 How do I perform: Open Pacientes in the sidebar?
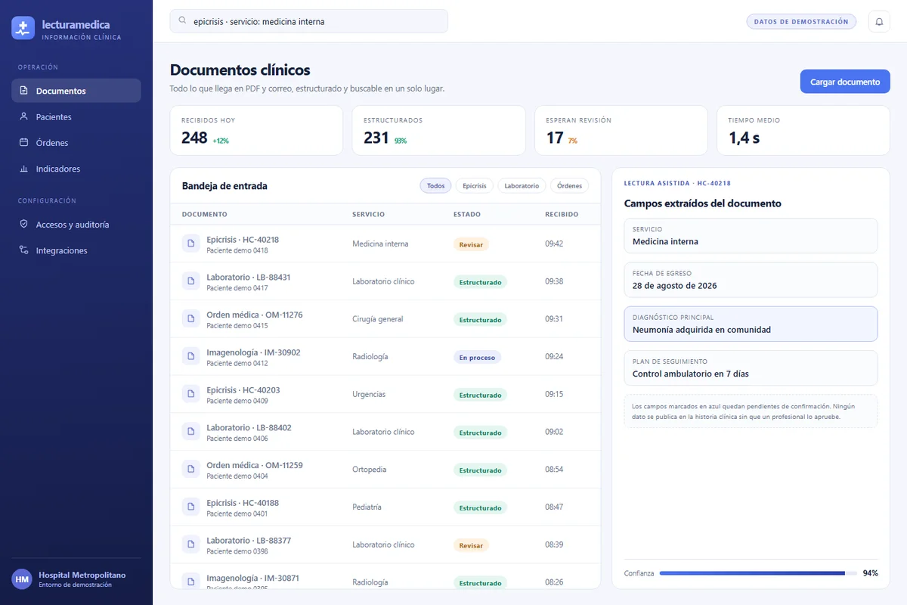coord(76,116)
